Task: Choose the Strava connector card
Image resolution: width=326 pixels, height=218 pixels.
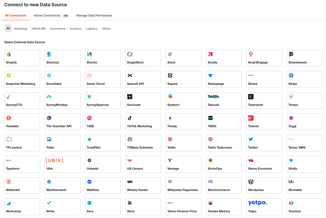Action: [264, 79]
